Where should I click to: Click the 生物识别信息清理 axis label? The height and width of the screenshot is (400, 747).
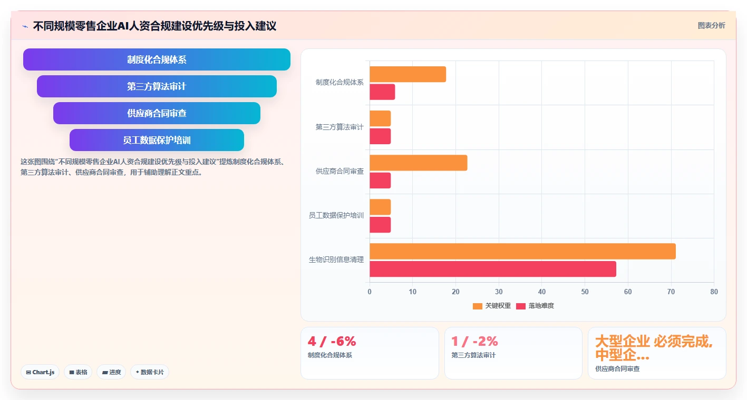click(336, 259)
